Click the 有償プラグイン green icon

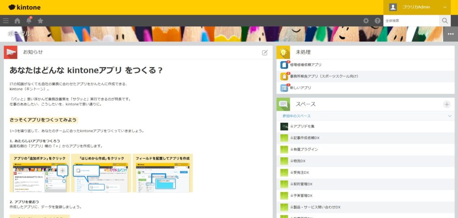pos(284,149)
